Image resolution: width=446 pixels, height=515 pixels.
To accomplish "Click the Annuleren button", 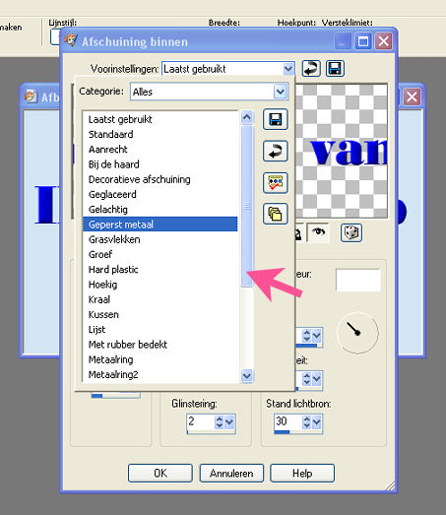I will [231, 474].
